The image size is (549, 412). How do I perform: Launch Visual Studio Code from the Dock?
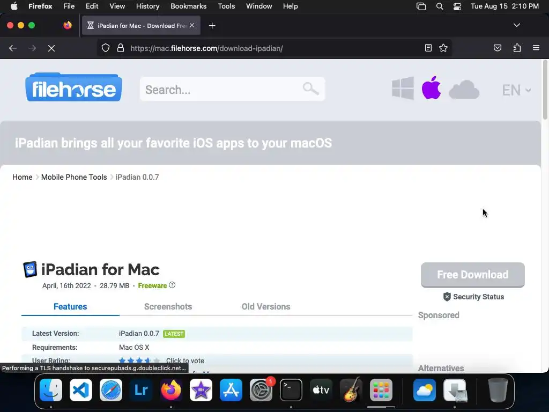coord(81,389)
